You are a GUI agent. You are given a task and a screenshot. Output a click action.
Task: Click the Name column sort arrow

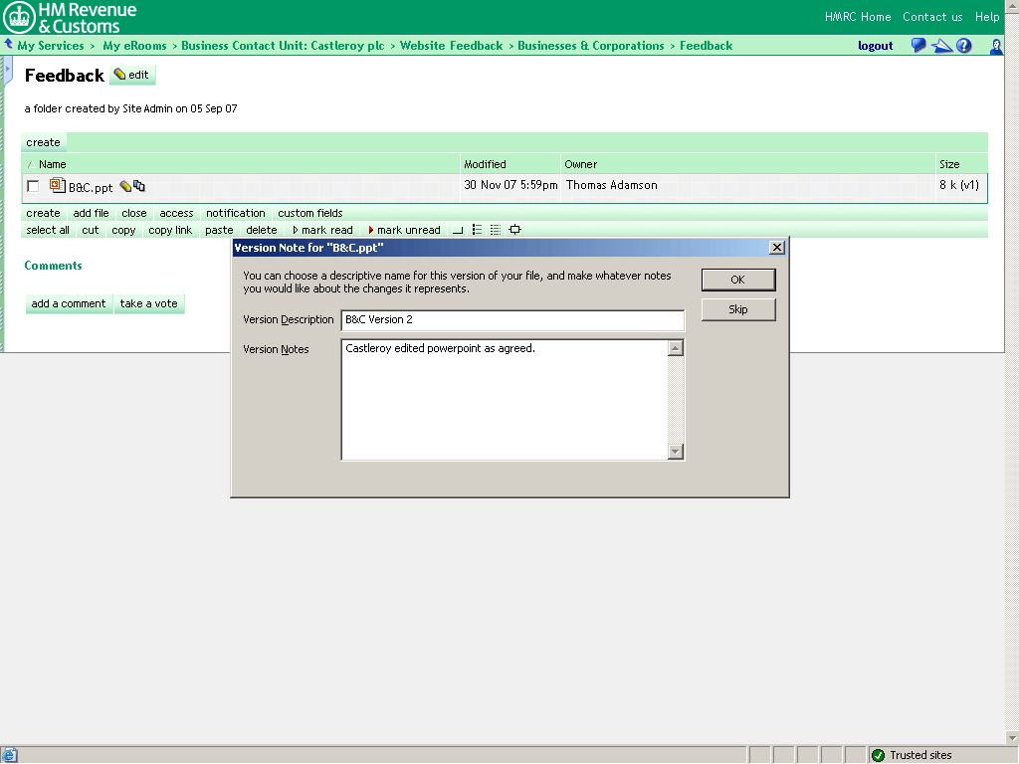point(34,164)
